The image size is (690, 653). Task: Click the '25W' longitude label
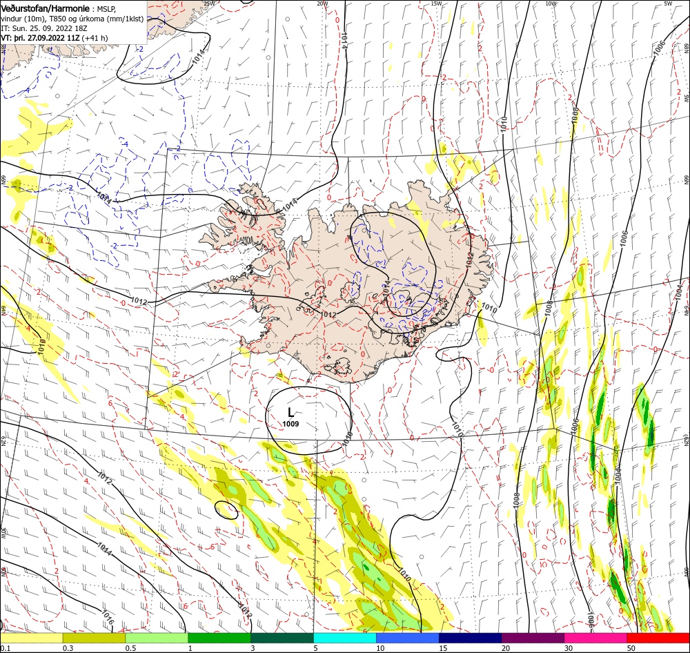coord(210,3)
